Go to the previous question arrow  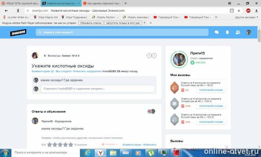[x=149, y=56]
